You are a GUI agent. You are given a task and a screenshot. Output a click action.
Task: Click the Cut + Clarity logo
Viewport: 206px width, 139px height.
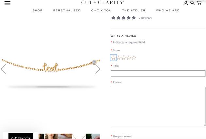coord(103,3)
